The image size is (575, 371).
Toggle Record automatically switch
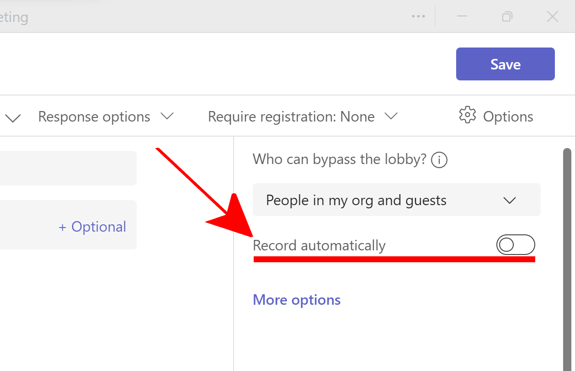coord(516,245)
